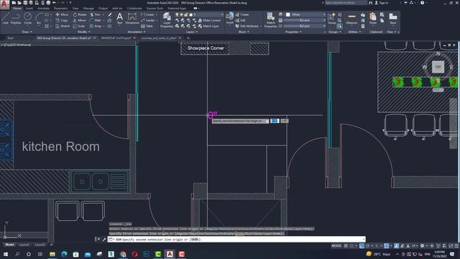Toggle clean screen icon in status bar

pyautogui.click(x=451, y=246)
